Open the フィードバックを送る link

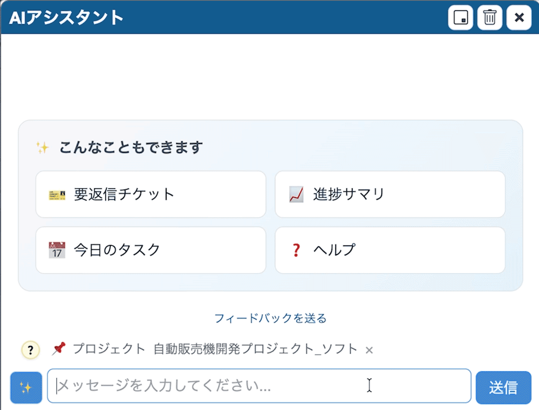pyautogui.click(x=270, y=318)
